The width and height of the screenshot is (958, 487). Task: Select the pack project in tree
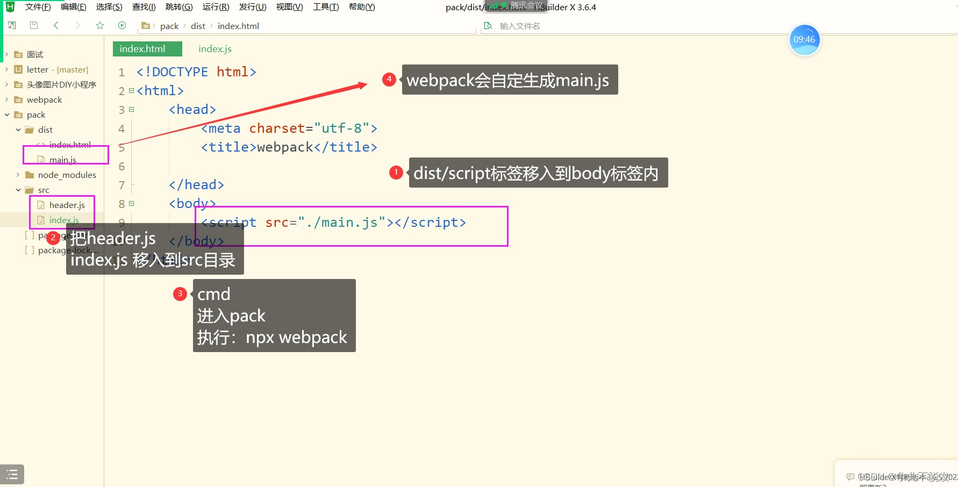tap(36, 114)
